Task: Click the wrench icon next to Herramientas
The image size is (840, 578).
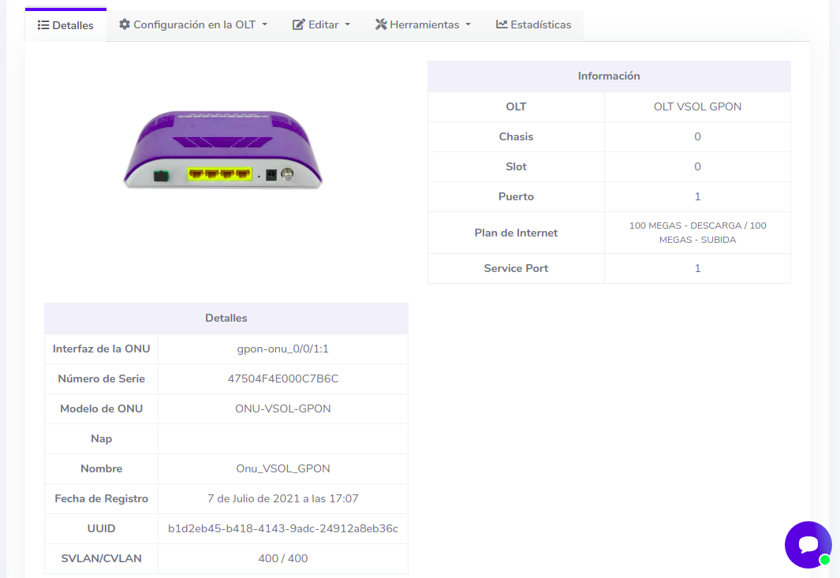Action: pyautogui.click(x=381, y=24)
